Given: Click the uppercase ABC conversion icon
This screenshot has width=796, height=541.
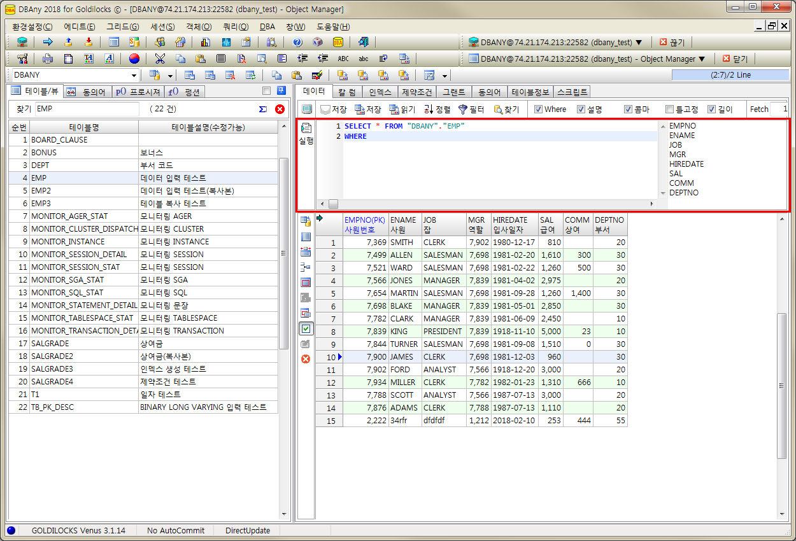Looking at the screenshot, I should point(343,59).
